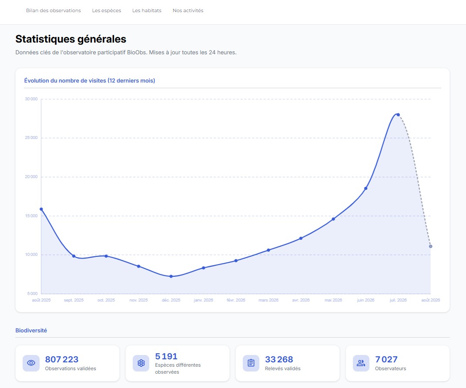Image resolution: width=466 pixels, height=388 pixels.
Task: Click the flower icon for Espèces différentes
Action: 141,363
